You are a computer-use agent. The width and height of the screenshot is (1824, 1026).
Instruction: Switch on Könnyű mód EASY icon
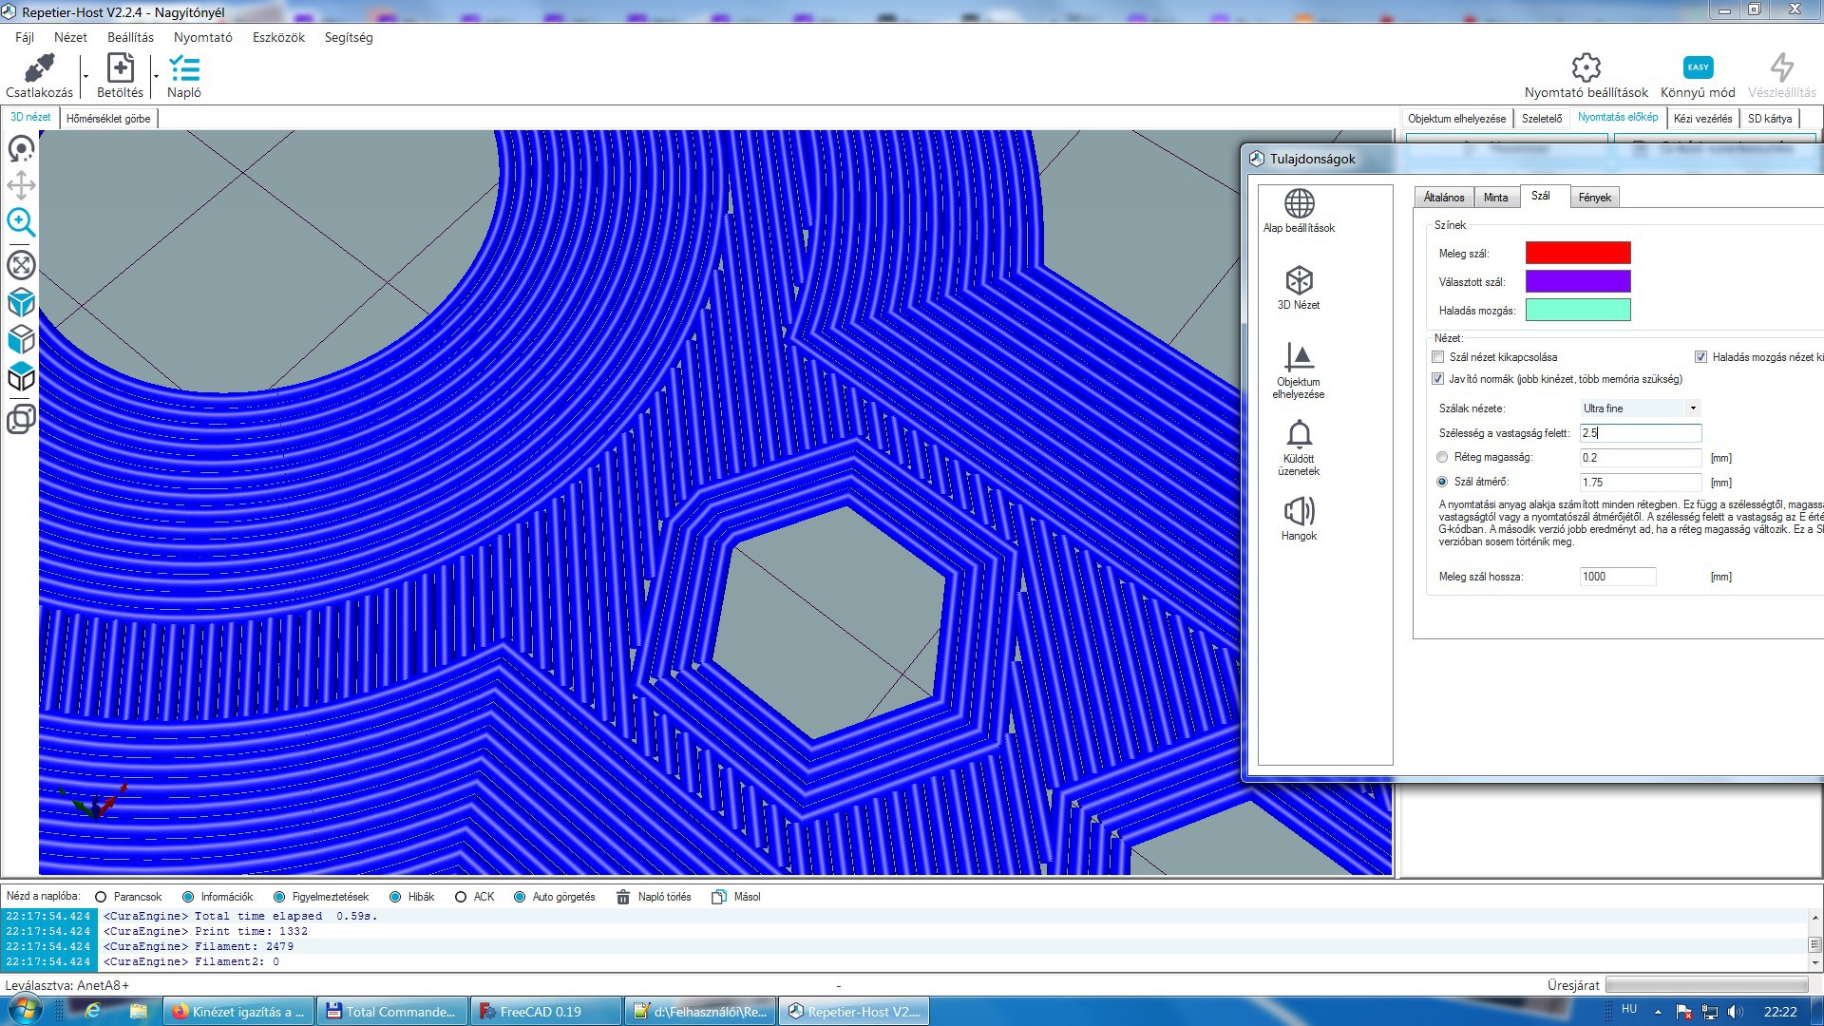[x=1698, y=67]
